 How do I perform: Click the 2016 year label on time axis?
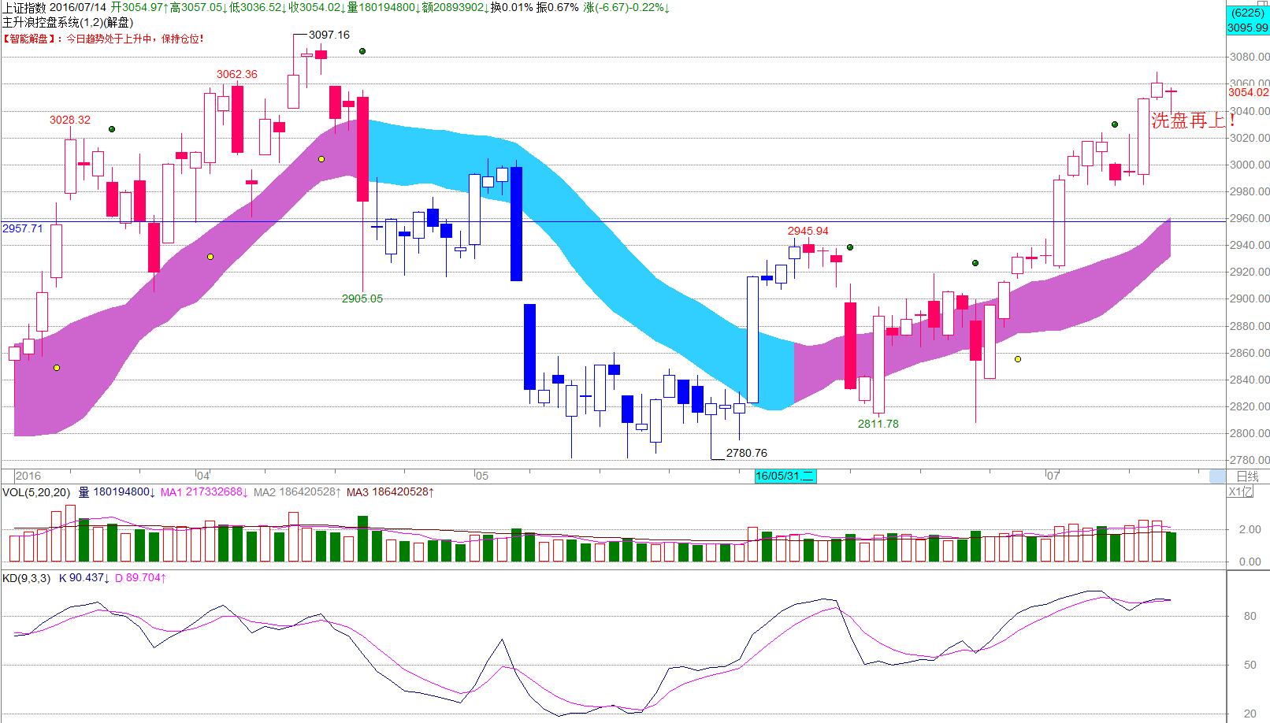click(x=28, y=476)
